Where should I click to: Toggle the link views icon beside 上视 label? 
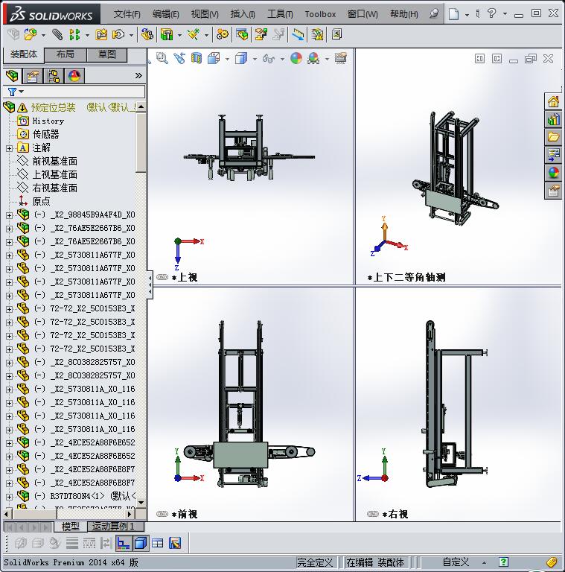(162, 277)
